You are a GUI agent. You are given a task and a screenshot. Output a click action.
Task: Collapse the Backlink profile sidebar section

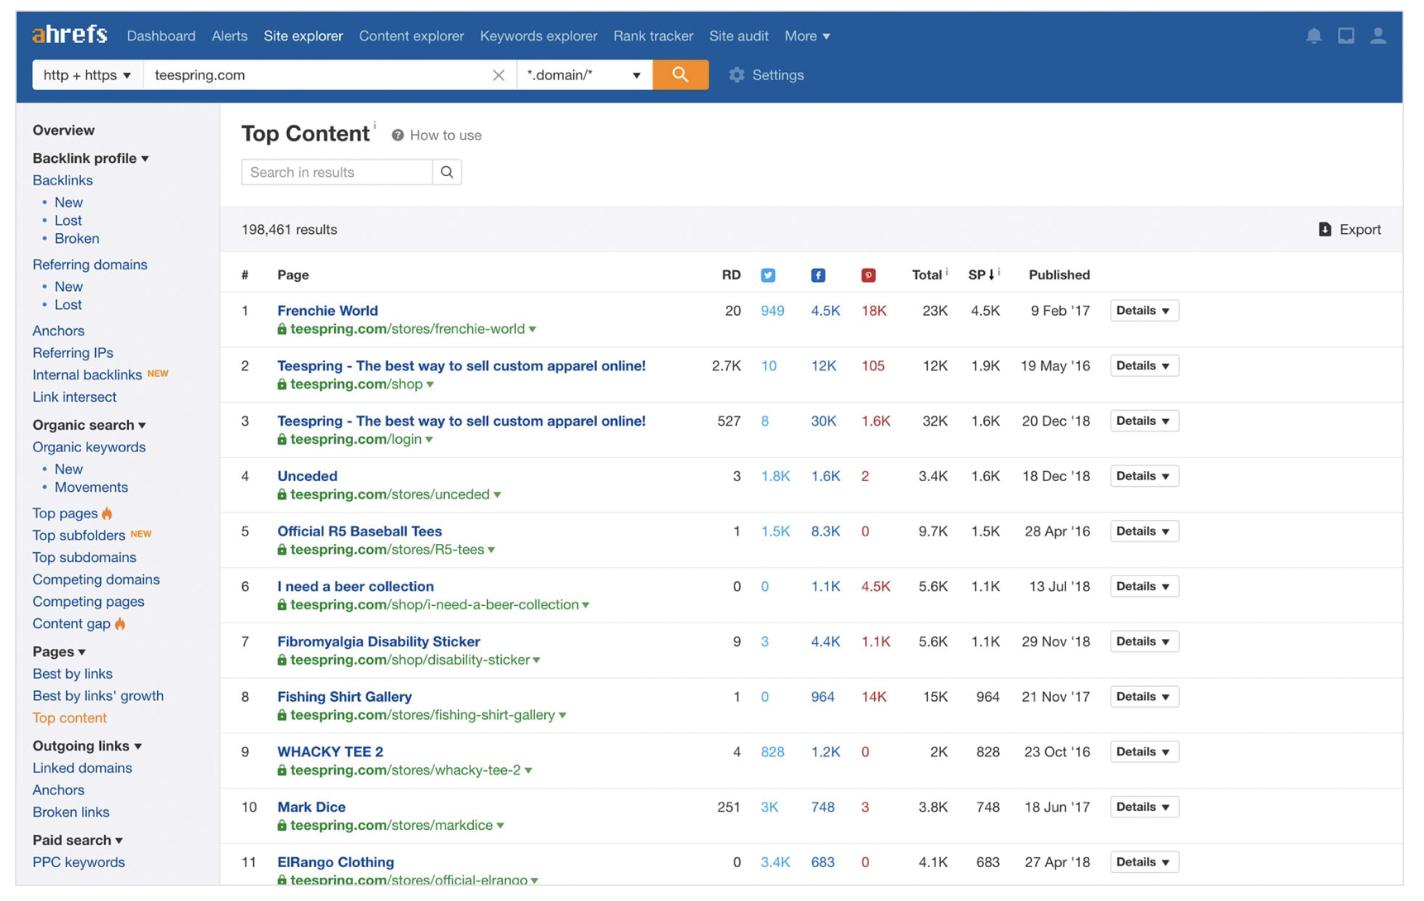pyautogui.click(x=90, y=158)
